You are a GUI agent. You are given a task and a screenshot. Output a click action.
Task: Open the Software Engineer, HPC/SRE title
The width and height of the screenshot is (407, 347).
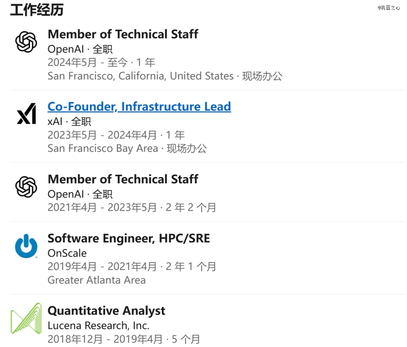click(x=129, y=238)
